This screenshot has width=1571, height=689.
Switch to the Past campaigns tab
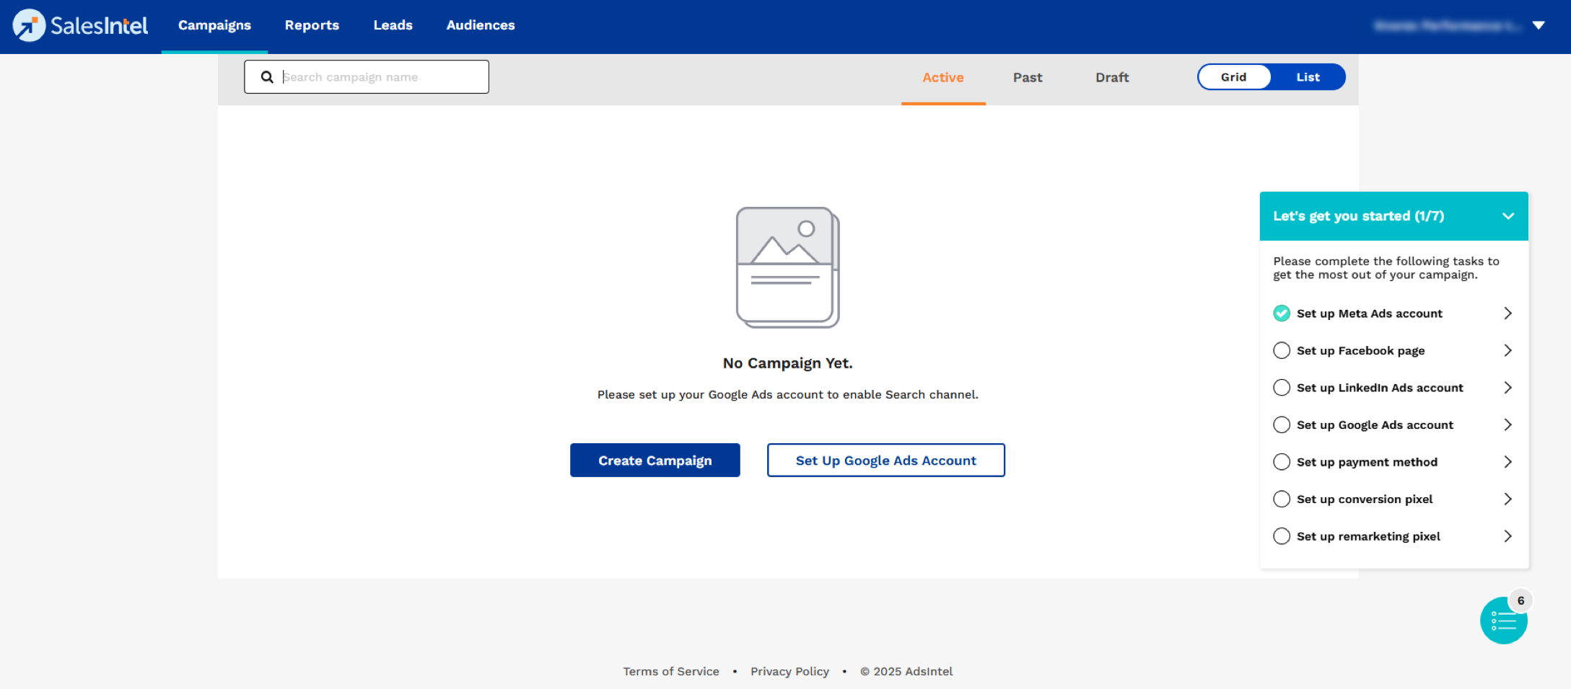[x=1027, y=78]
